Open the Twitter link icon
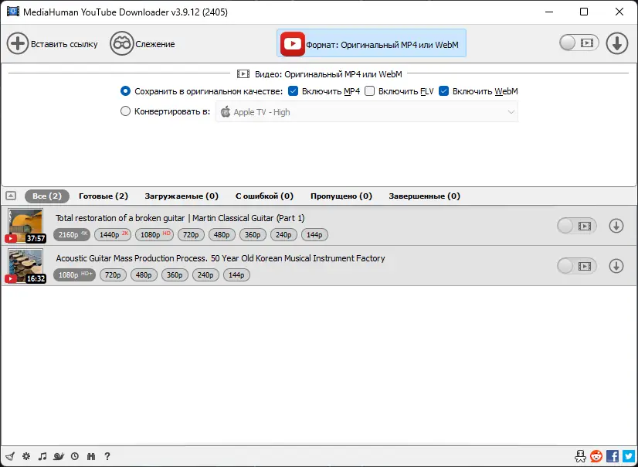The width and height of the screenshot is (638, 467). click(628, 456)
